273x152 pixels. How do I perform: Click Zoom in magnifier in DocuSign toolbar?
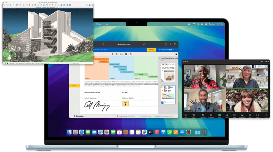click(113, 54)
